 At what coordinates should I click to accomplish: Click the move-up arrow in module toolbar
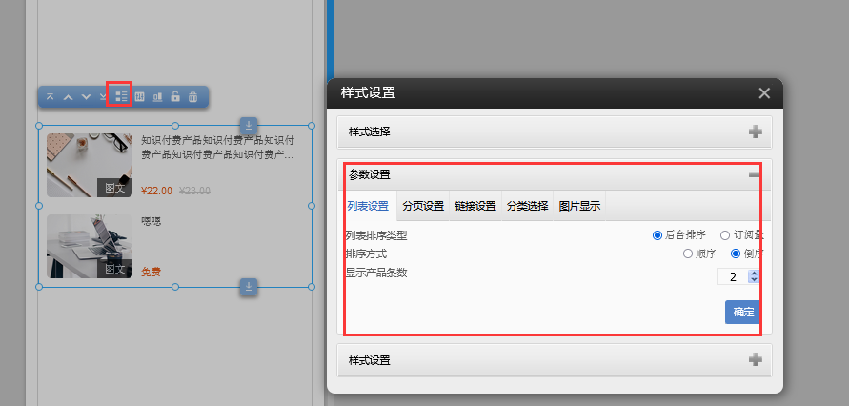click(x=68, y=97)
